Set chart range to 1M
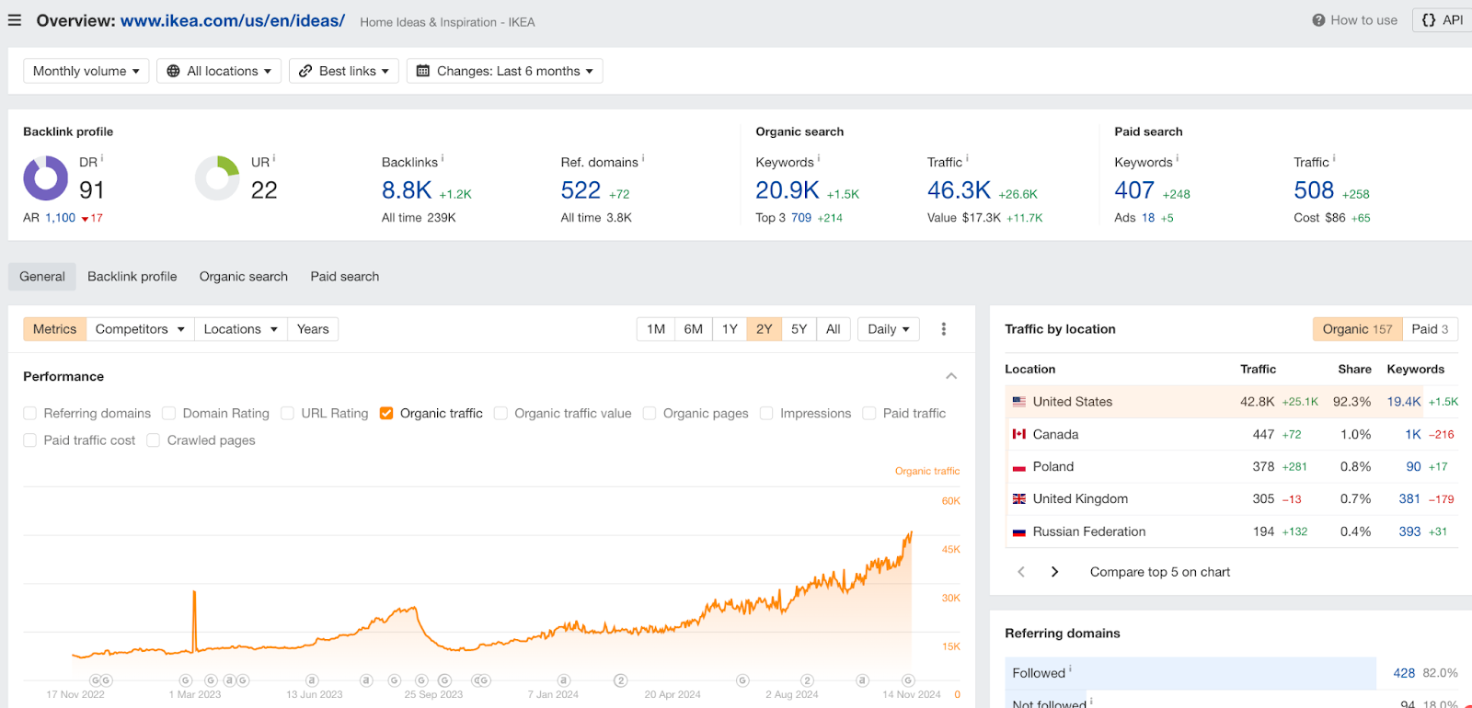Screen dimensions: 1472x708 point(656,329)
